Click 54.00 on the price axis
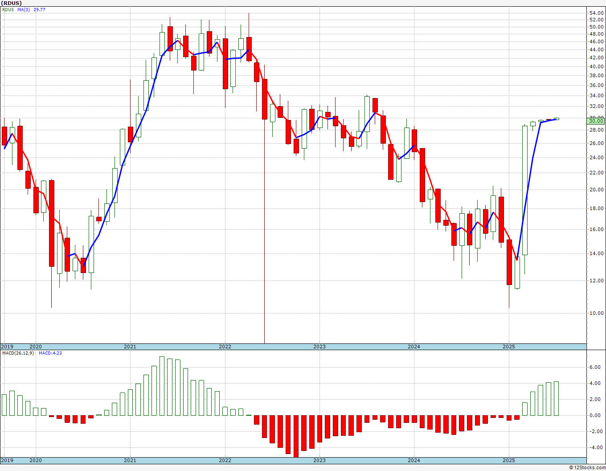This screenshot has height=471, width=606. click(596, 13)
